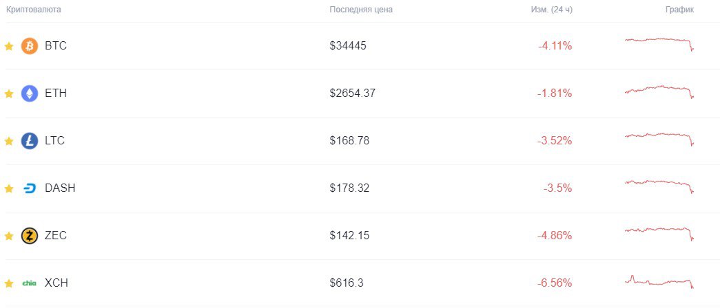Click the orange Bitcoin coin icon

coord(30,46)
